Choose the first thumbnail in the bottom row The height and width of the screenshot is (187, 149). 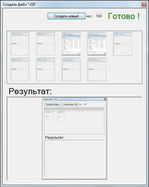tap(20, 69)
